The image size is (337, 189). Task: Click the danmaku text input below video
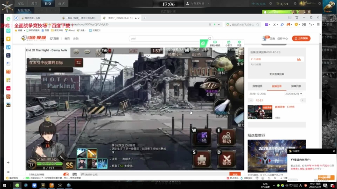tap(155, 174)
